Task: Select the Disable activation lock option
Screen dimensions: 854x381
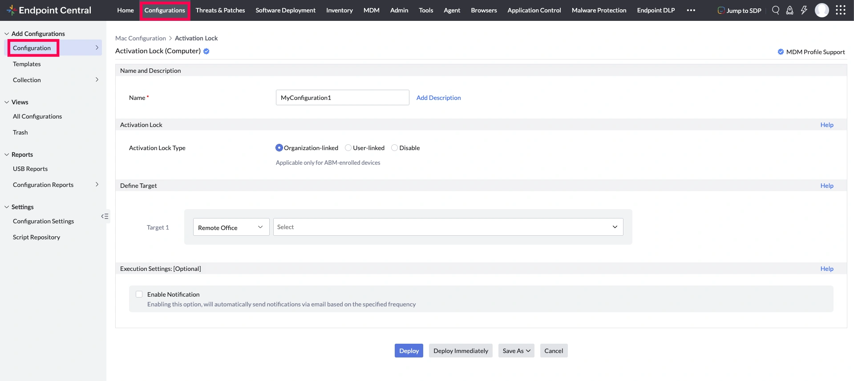Action: (394, 148)
